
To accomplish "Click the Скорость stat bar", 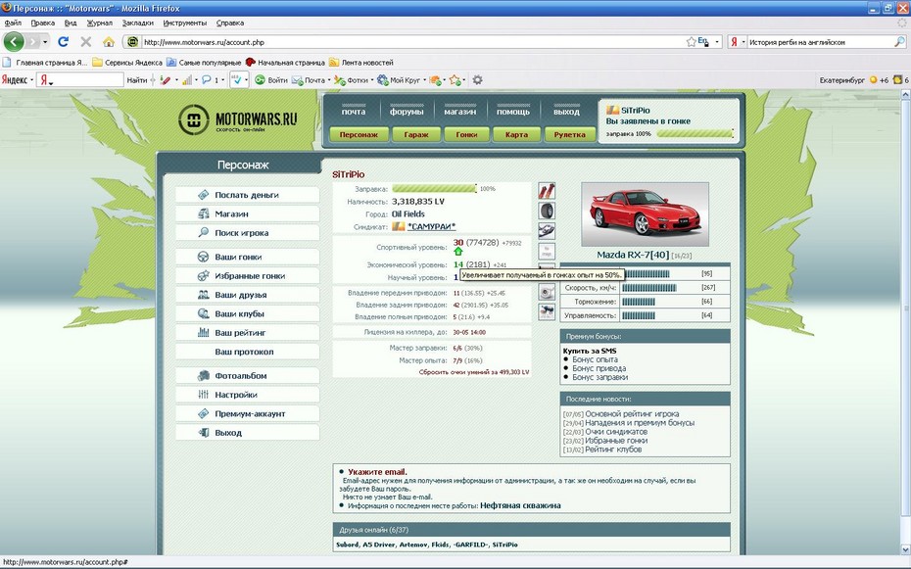I will [x=649, y=287].
